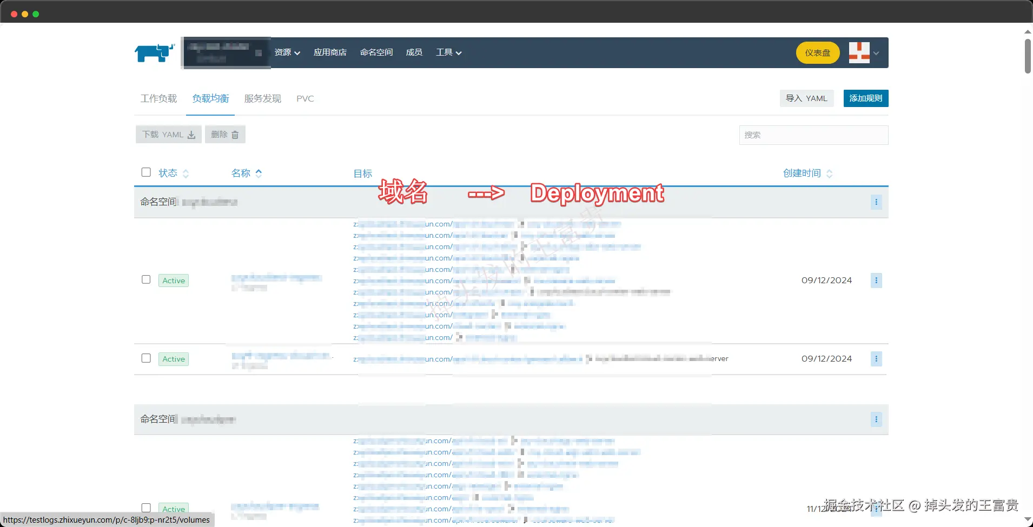Viewport: 1033px width, 527px height.
Task: Click the 添加规则 button
Action: click(866, 98)
